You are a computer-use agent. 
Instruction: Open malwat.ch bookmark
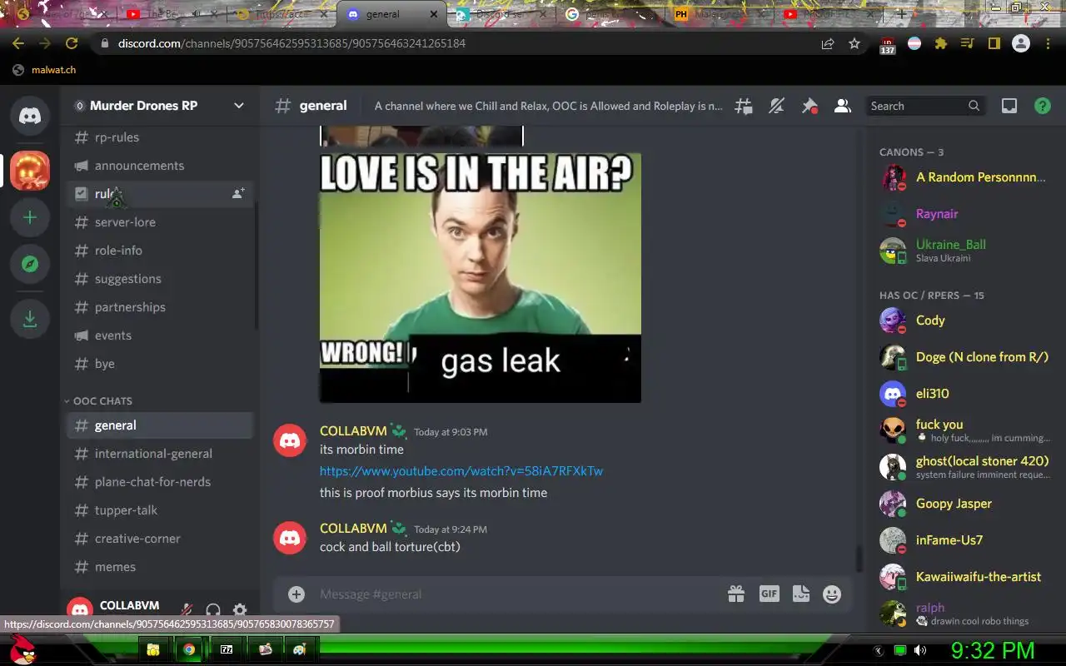pos(45,70)
